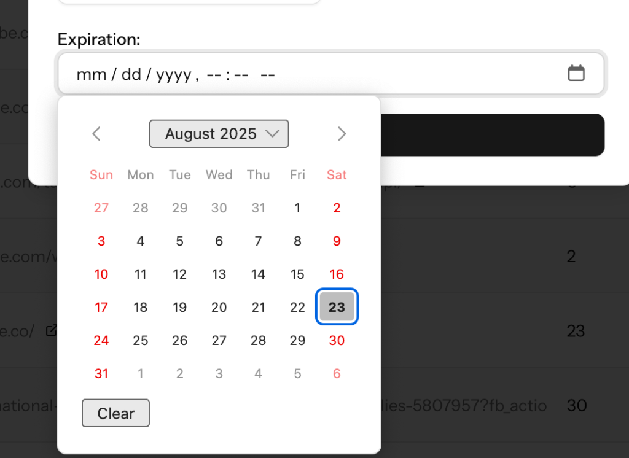Select Sunday August 31
629x458 pixels.
101,373
